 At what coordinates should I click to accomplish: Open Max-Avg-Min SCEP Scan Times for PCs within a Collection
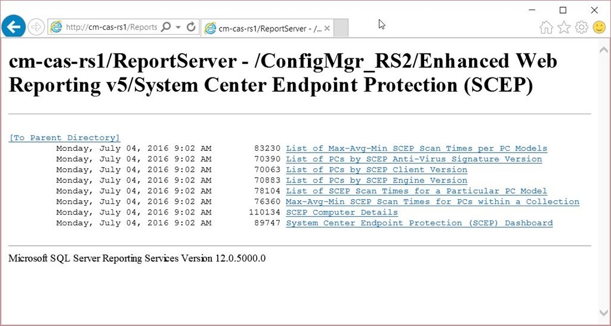(x=433, y=201)
